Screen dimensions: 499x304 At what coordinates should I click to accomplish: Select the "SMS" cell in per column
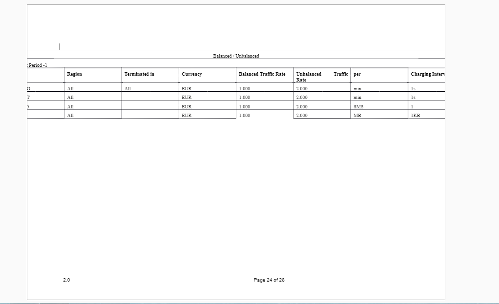[358, 107]
